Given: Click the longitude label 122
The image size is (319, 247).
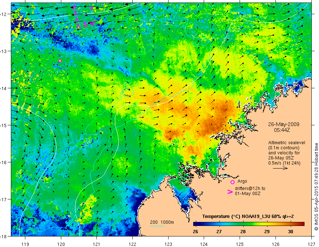Looking at the screenshot, I should click(x=132, y=244).
